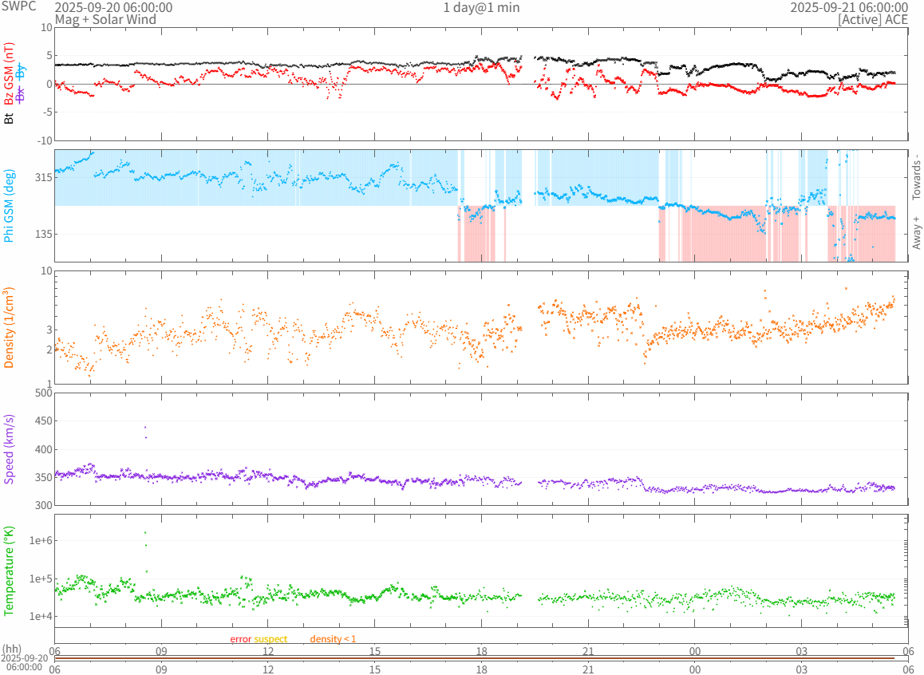924x675 pixels.
Task: Click the yellow 'suspect' legend label
Action: coord(270,639)
